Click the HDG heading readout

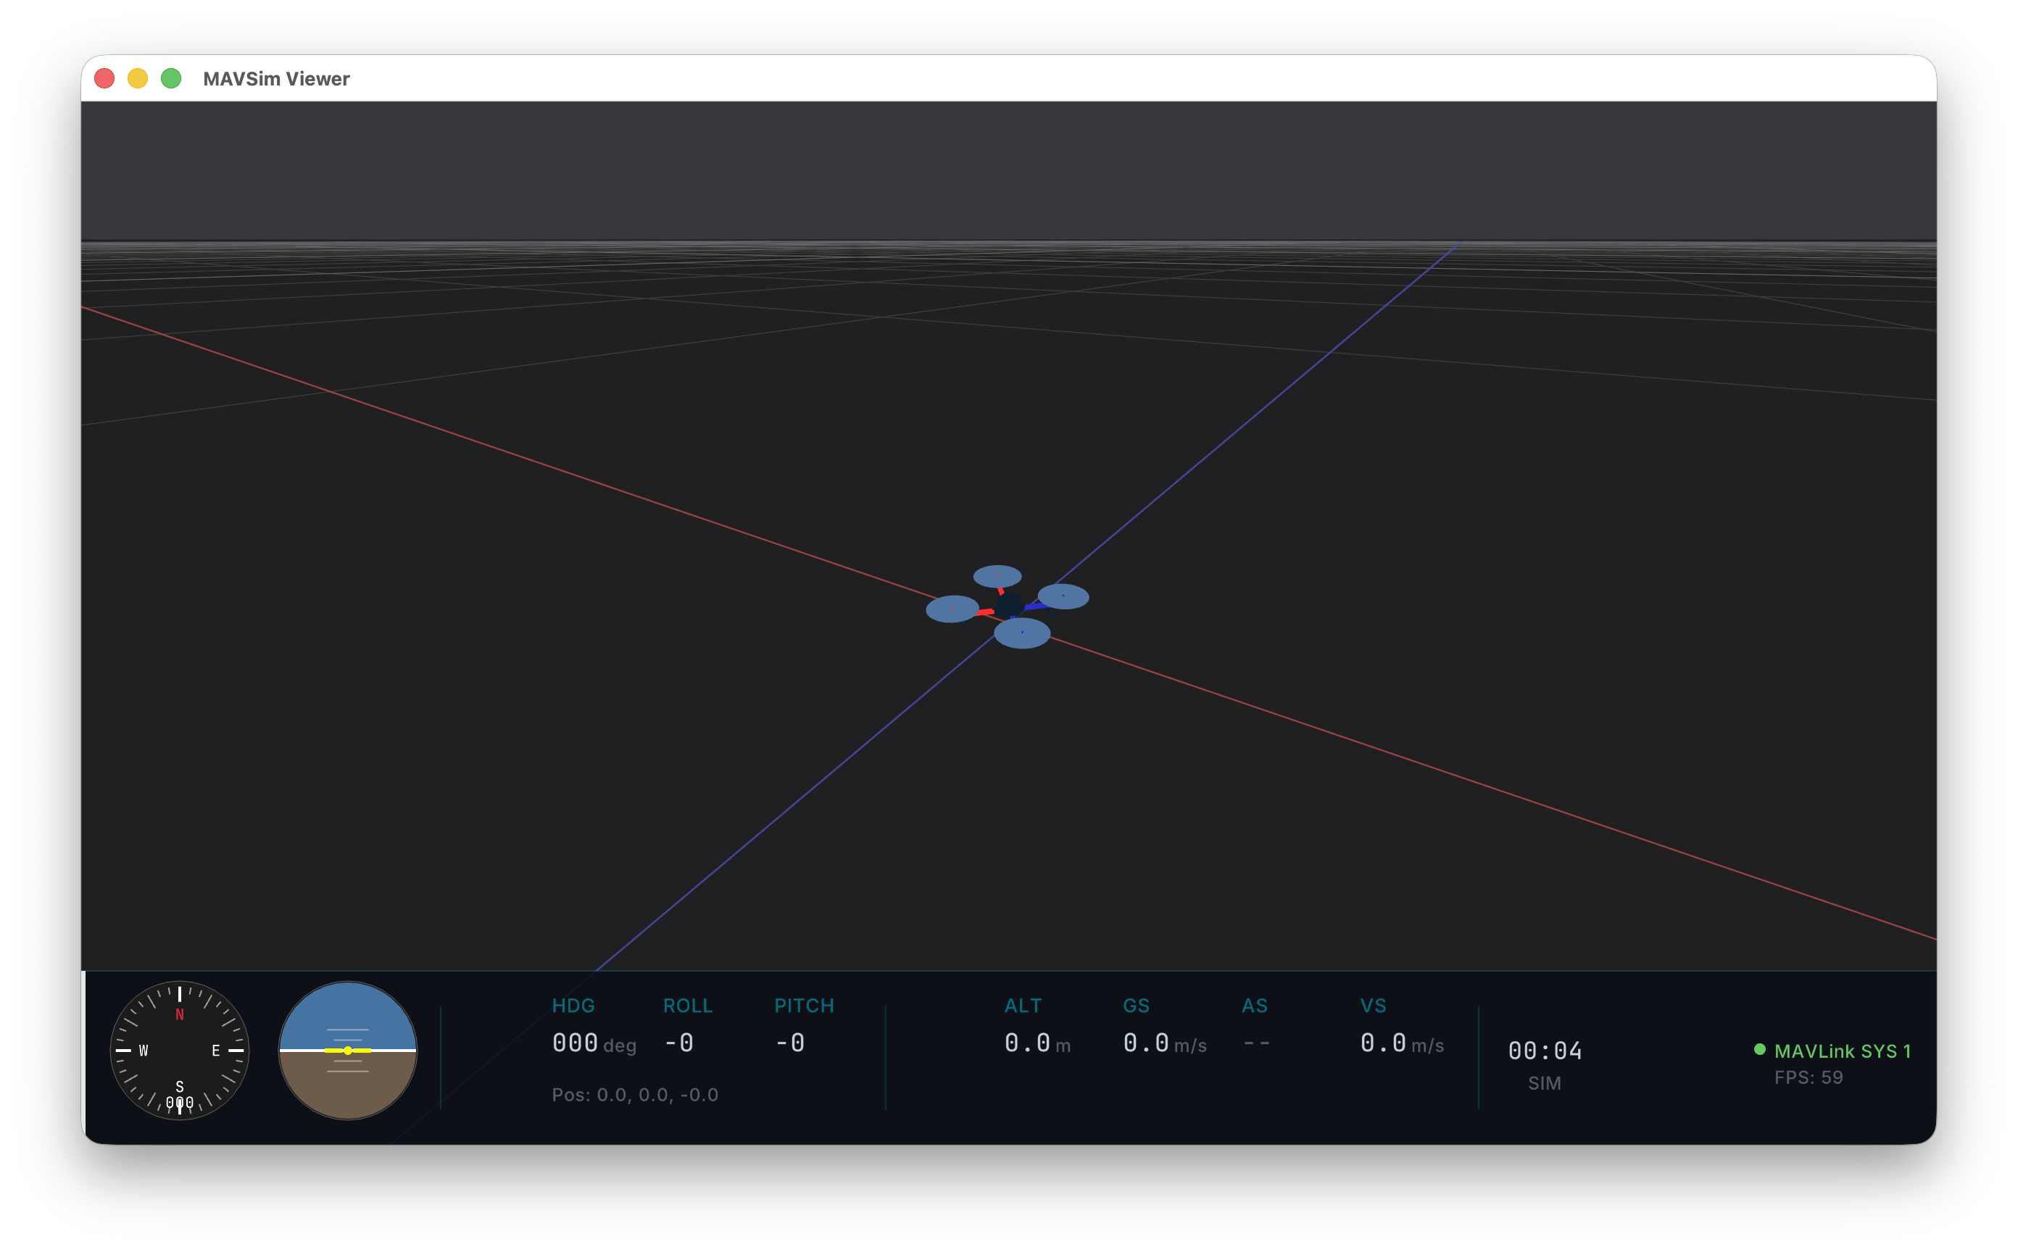pyautogui.click(x=575, y=1043)
